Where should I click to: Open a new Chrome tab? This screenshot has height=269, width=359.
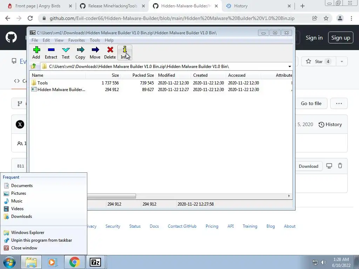pos(303,6)
